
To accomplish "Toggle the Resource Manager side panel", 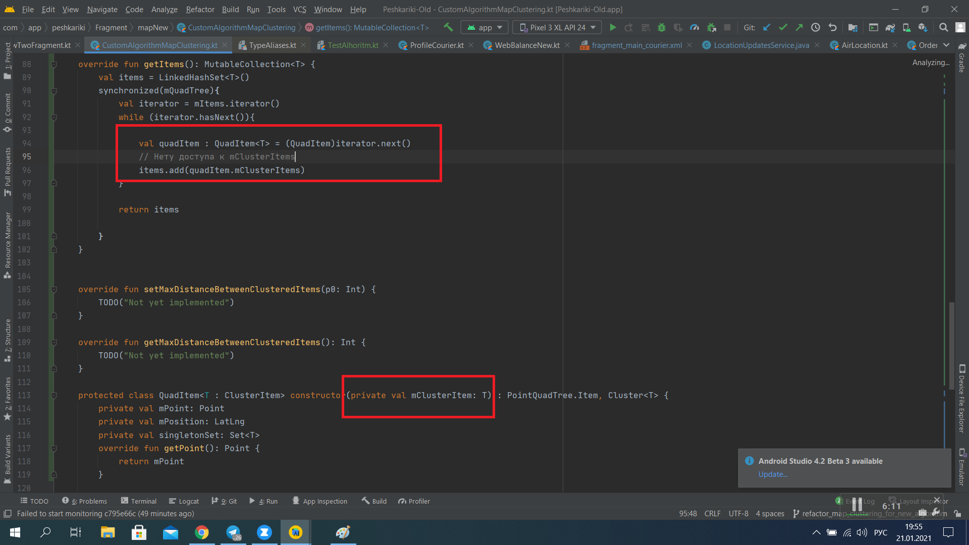I will coord(7,245).
